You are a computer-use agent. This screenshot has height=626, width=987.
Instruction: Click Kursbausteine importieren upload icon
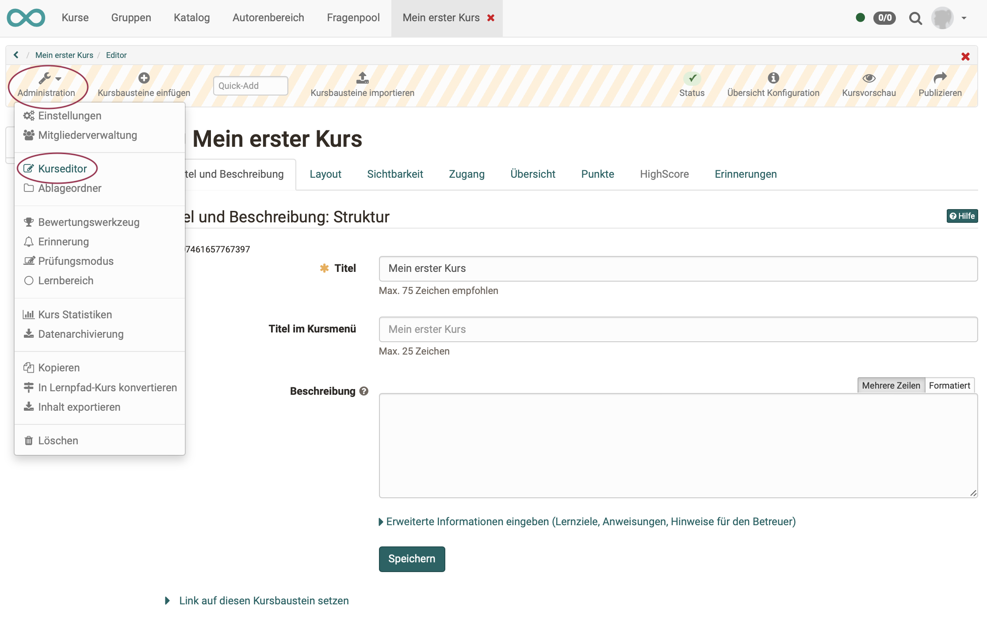click(363, 78)
